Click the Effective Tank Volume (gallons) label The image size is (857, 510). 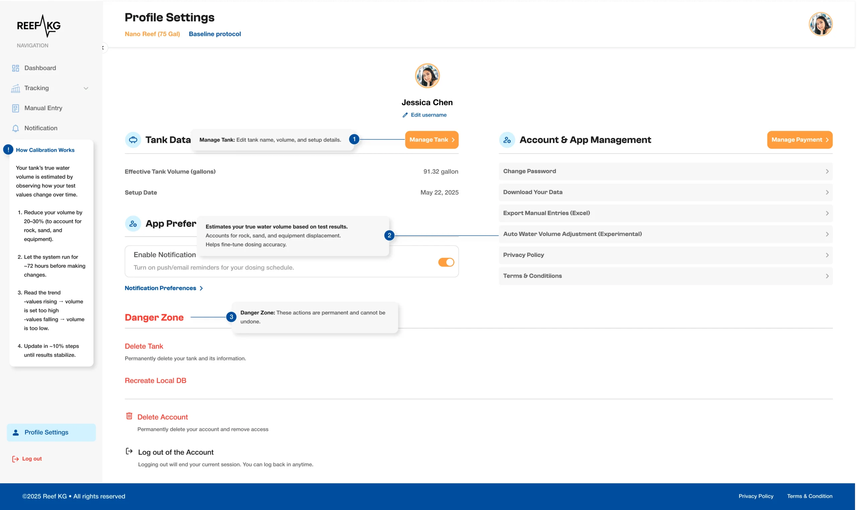170,171
